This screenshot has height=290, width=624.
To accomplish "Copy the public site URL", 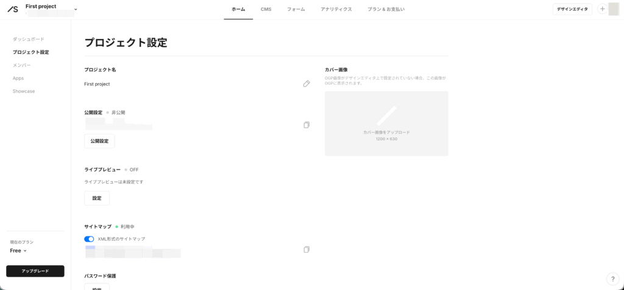I will click(x=307, y=125).
